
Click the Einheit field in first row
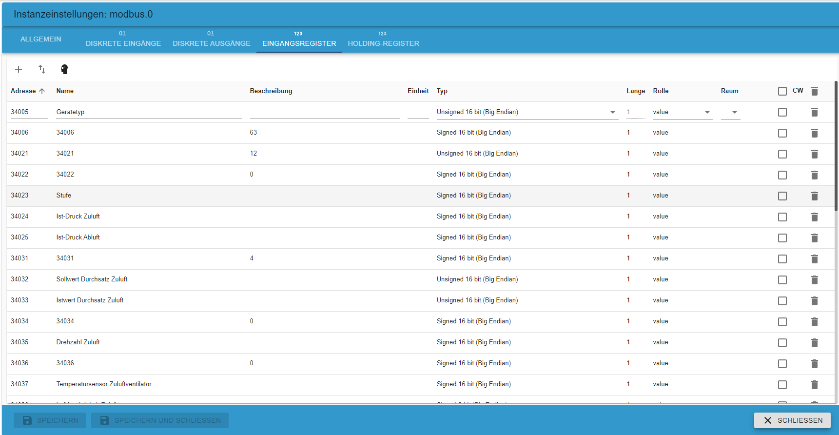[418, 112]
